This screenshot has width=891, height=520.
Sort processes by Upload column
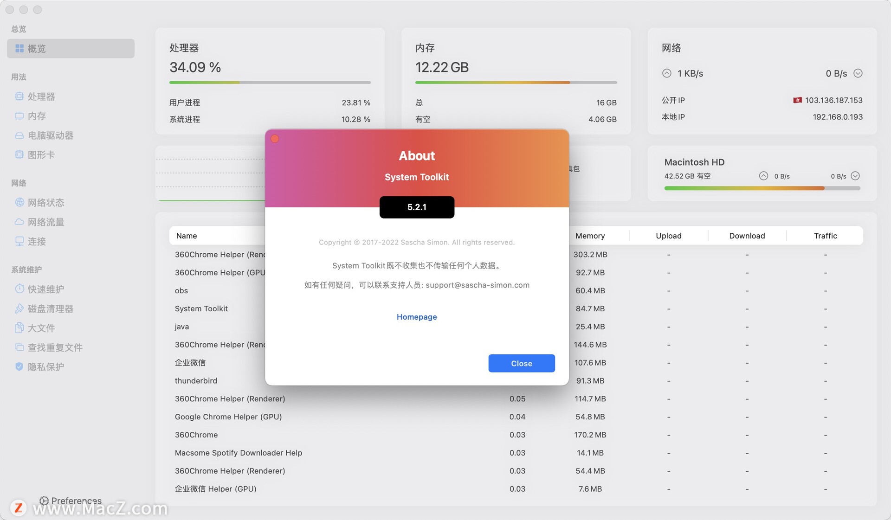pos(669,236)
